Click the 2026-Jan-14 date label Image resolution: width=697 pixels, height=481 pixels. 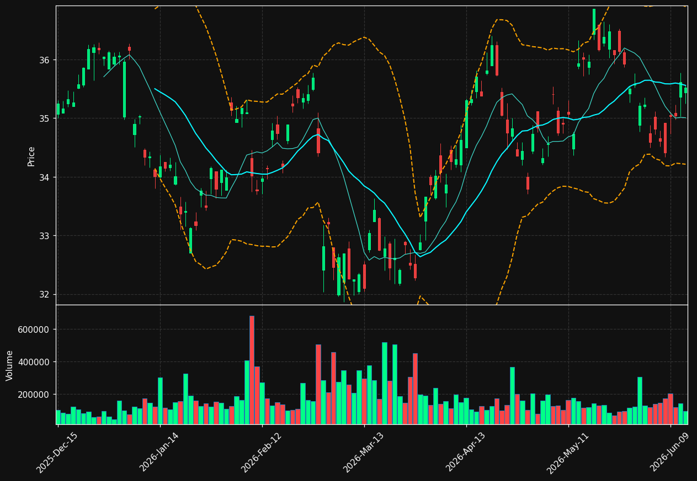[159, 452]
